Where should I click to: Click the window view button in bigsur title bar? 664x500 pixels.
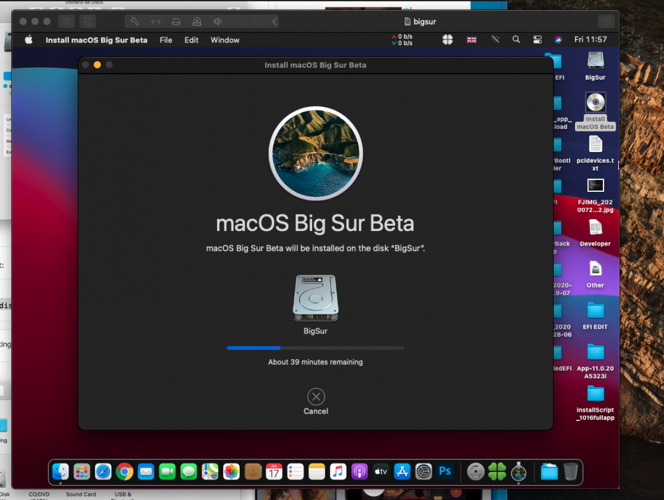(606, 21)
